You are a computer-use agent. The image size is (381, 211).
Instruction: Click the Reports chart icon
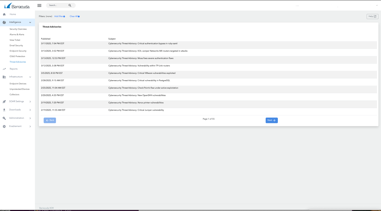pos(4,69)
